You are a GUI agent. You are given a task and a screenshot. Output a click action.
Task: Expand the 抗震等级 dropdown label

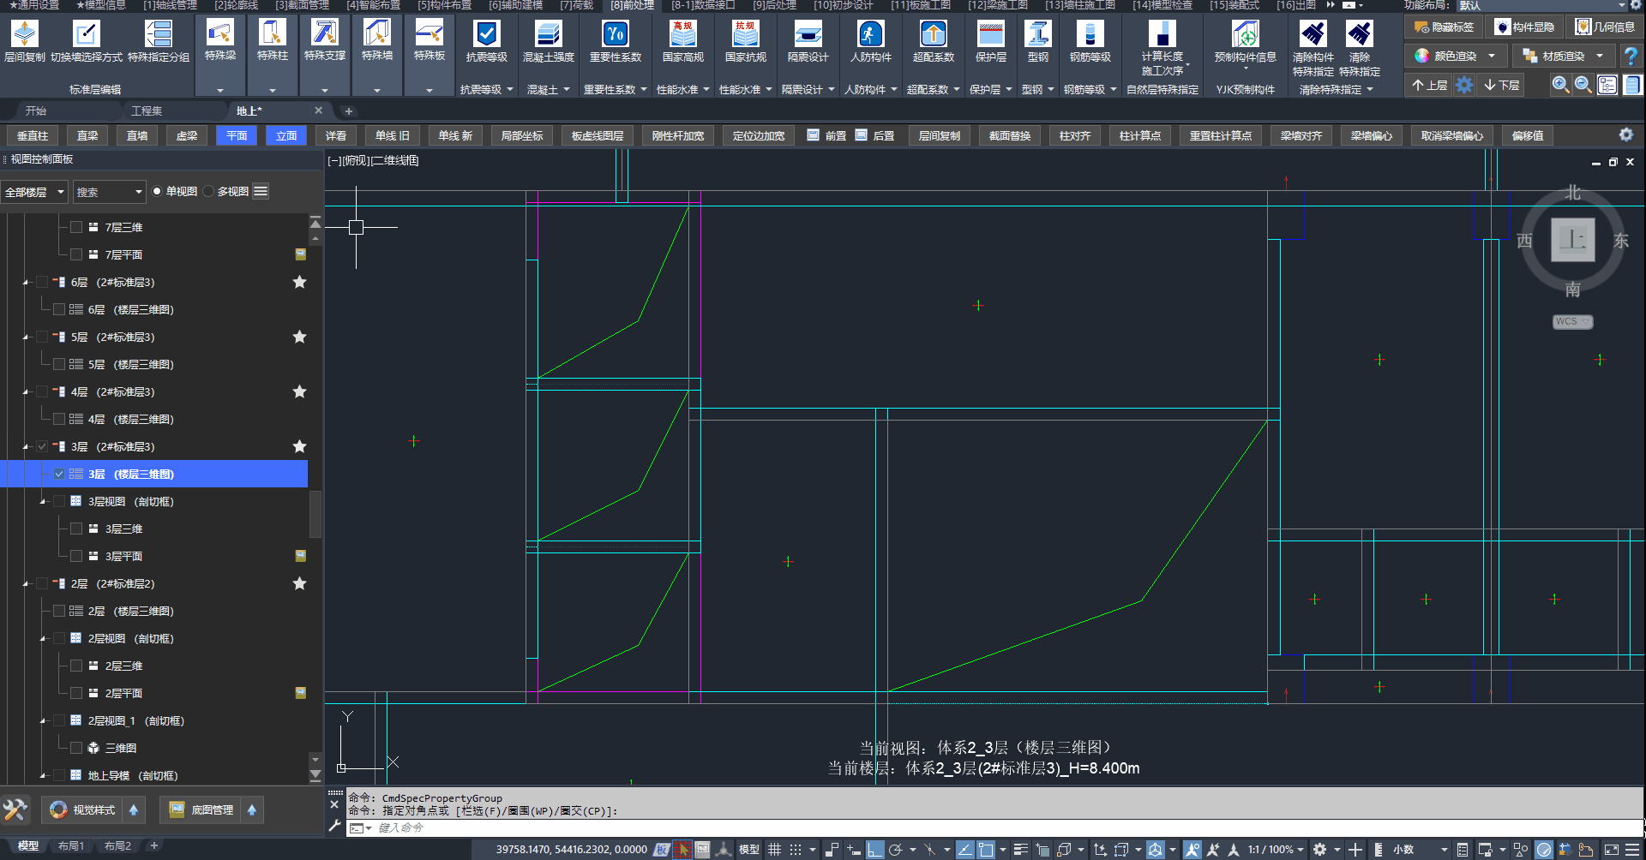point(486,89)
